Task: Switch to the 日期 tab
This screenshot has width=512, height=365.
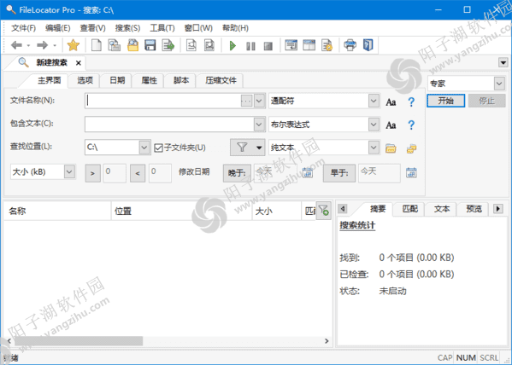Action: pyautogui.click(x=117, y=80)
